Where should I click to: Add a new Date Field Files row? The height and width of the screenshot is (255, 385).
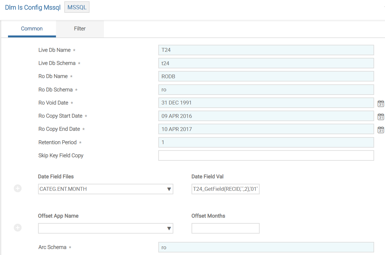[18, 189]
